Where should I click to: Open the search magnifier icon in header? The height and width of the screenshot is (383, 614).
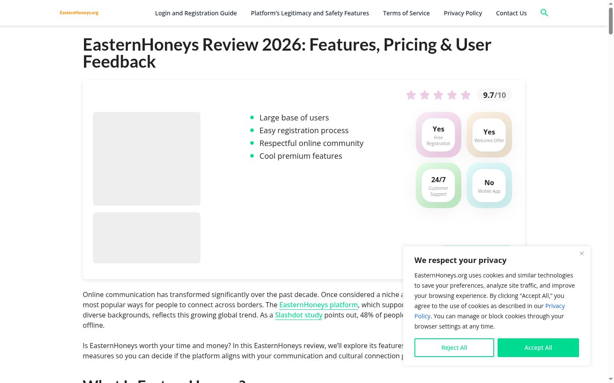(x=544, y=13)
